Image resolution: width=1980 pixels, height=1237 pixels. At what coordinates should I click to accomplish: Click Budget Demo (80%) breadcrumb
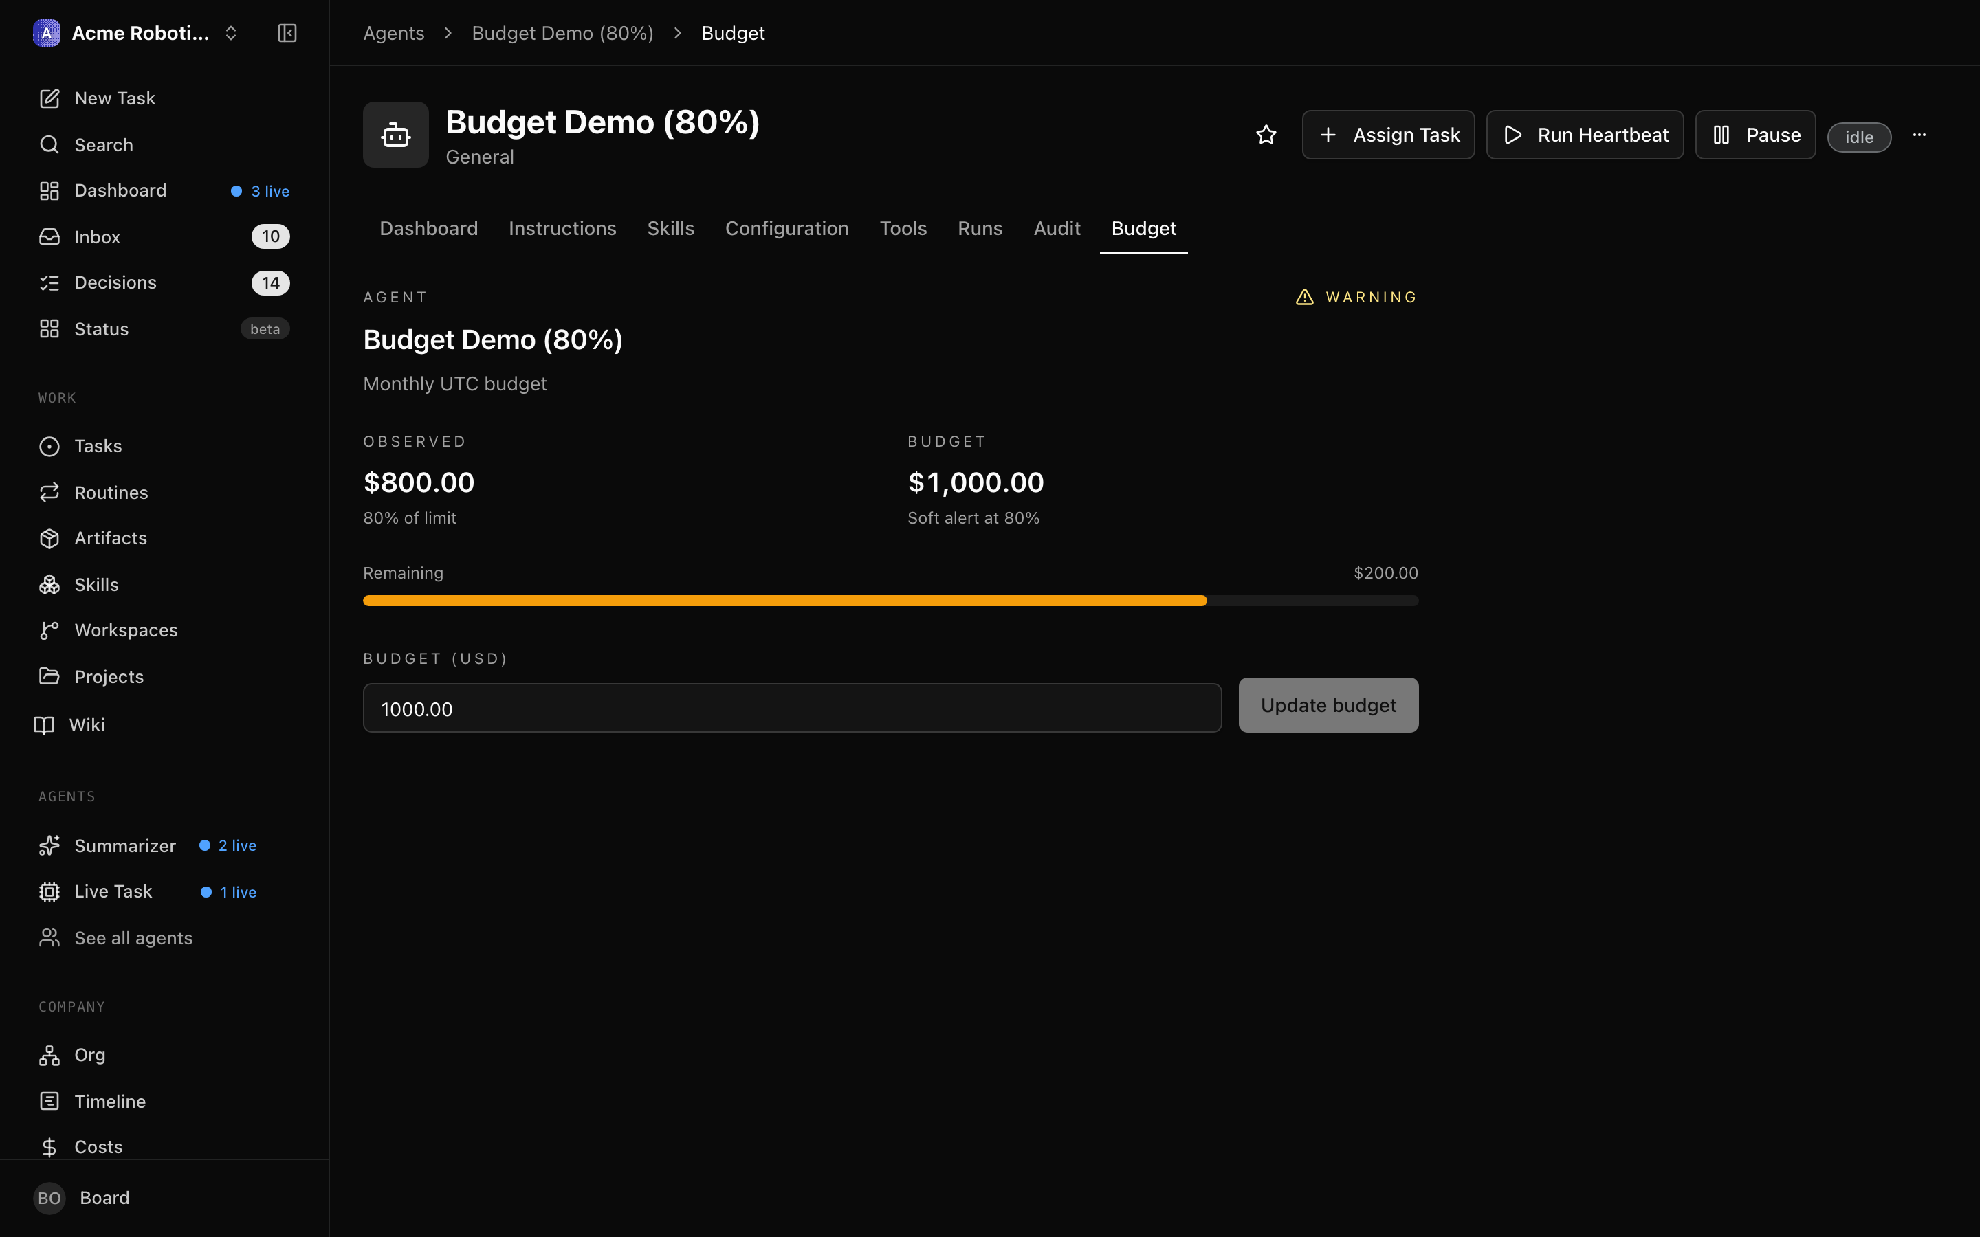[562, 33]
